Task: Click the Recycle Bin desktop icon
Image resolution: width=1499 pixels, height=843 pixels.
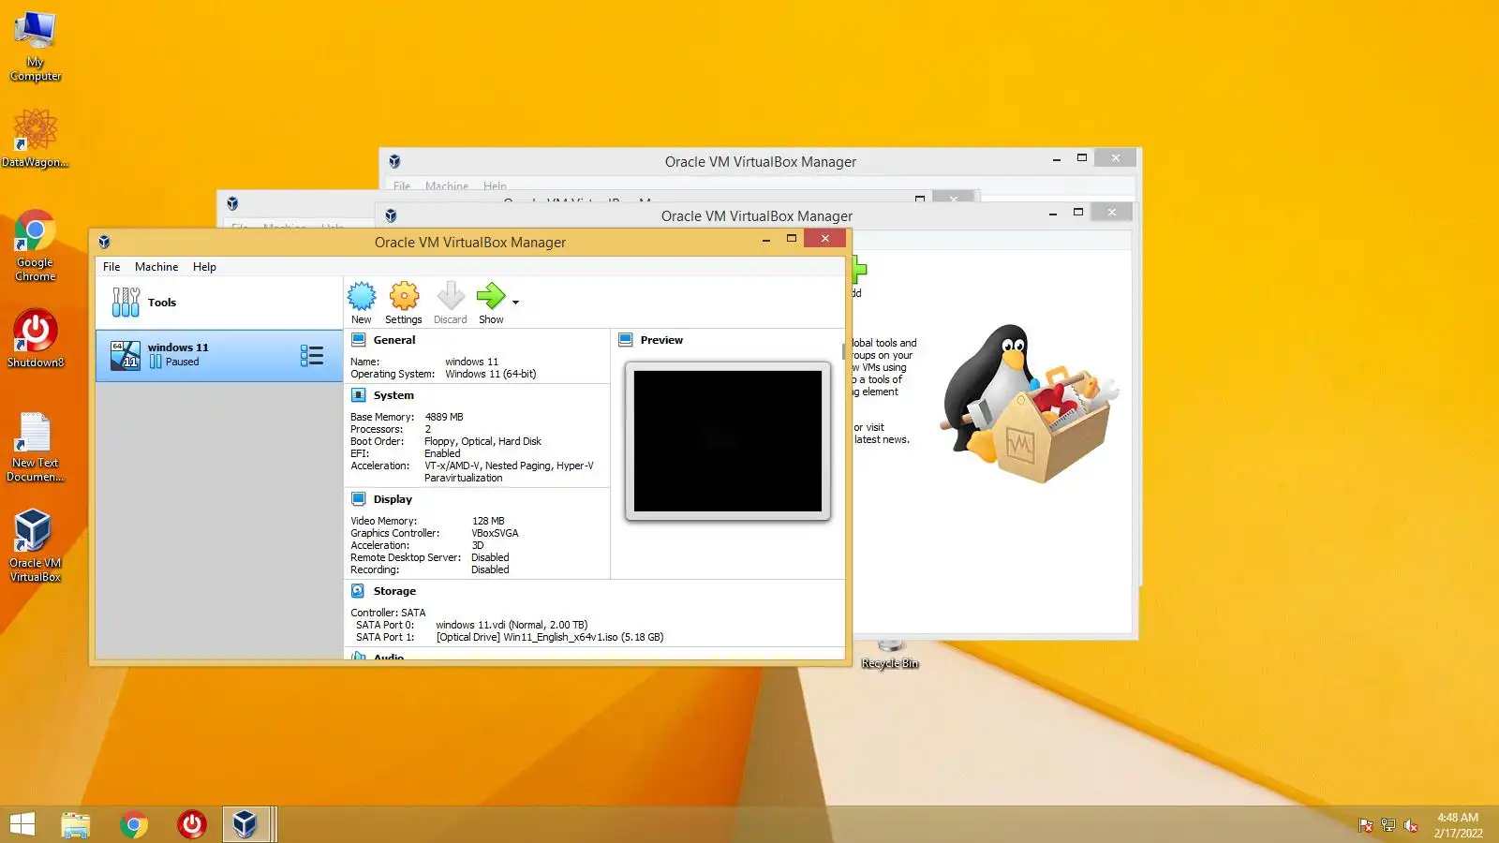Action: (x=890, y=656)
